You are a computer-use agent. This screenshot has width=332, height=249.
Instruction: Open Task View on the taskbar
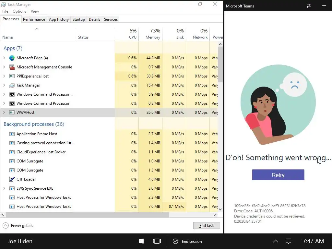[157, 241]
